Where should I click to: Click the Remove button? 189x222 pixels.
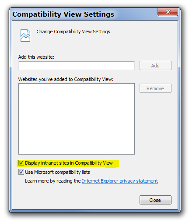pyautogui.click(x=155, y=88)
